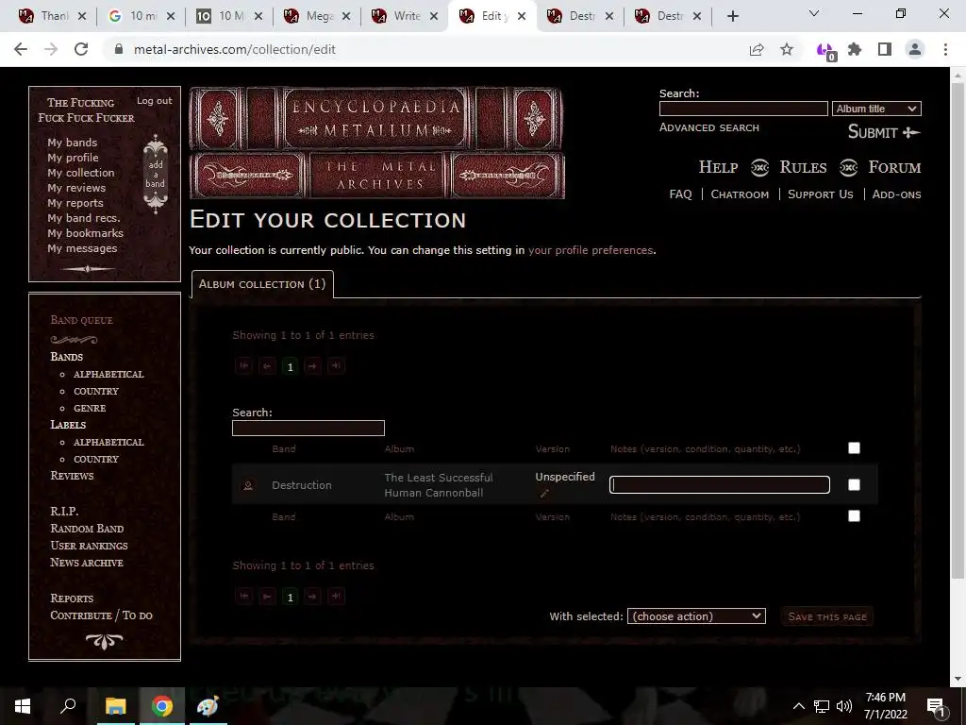Toggle the browser side panel icon
Viewport: 966px width, 725px height.
(885, 49)
